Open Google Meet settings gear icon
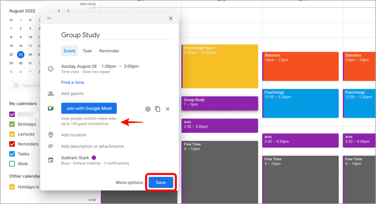Screen dimensions: 376x204 (148, 109)
